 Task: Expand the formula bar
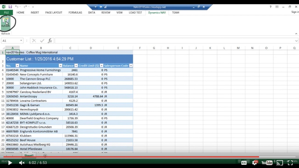(296, 41)
